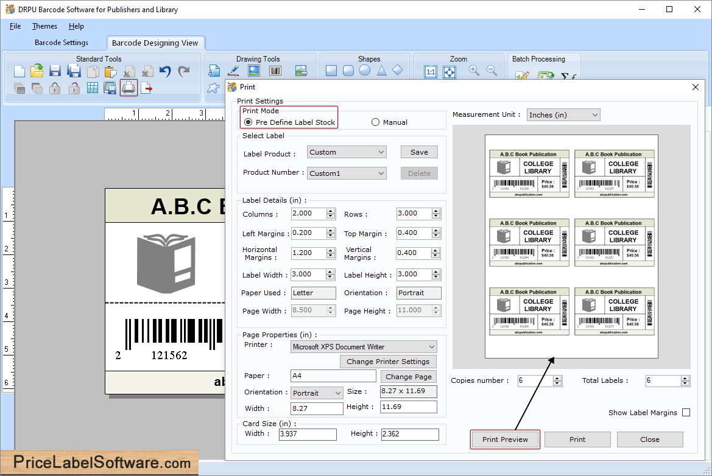Select the Barcode drawing tool
The width and height of the screenshot is (712, 476).
[275, 71]
